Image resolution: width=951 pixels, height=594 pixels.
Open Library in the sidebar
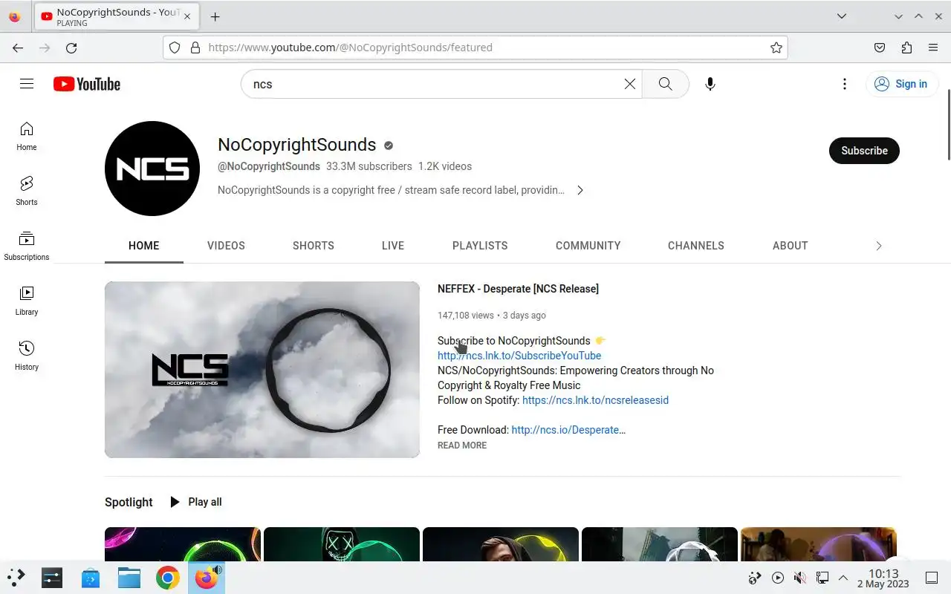point(27,301)
